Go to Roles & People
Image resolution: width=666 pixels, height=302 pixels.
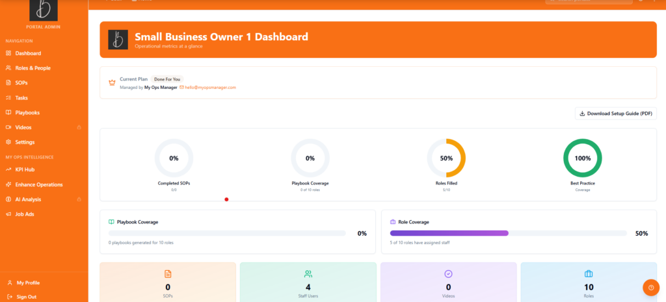click(33, 68)
